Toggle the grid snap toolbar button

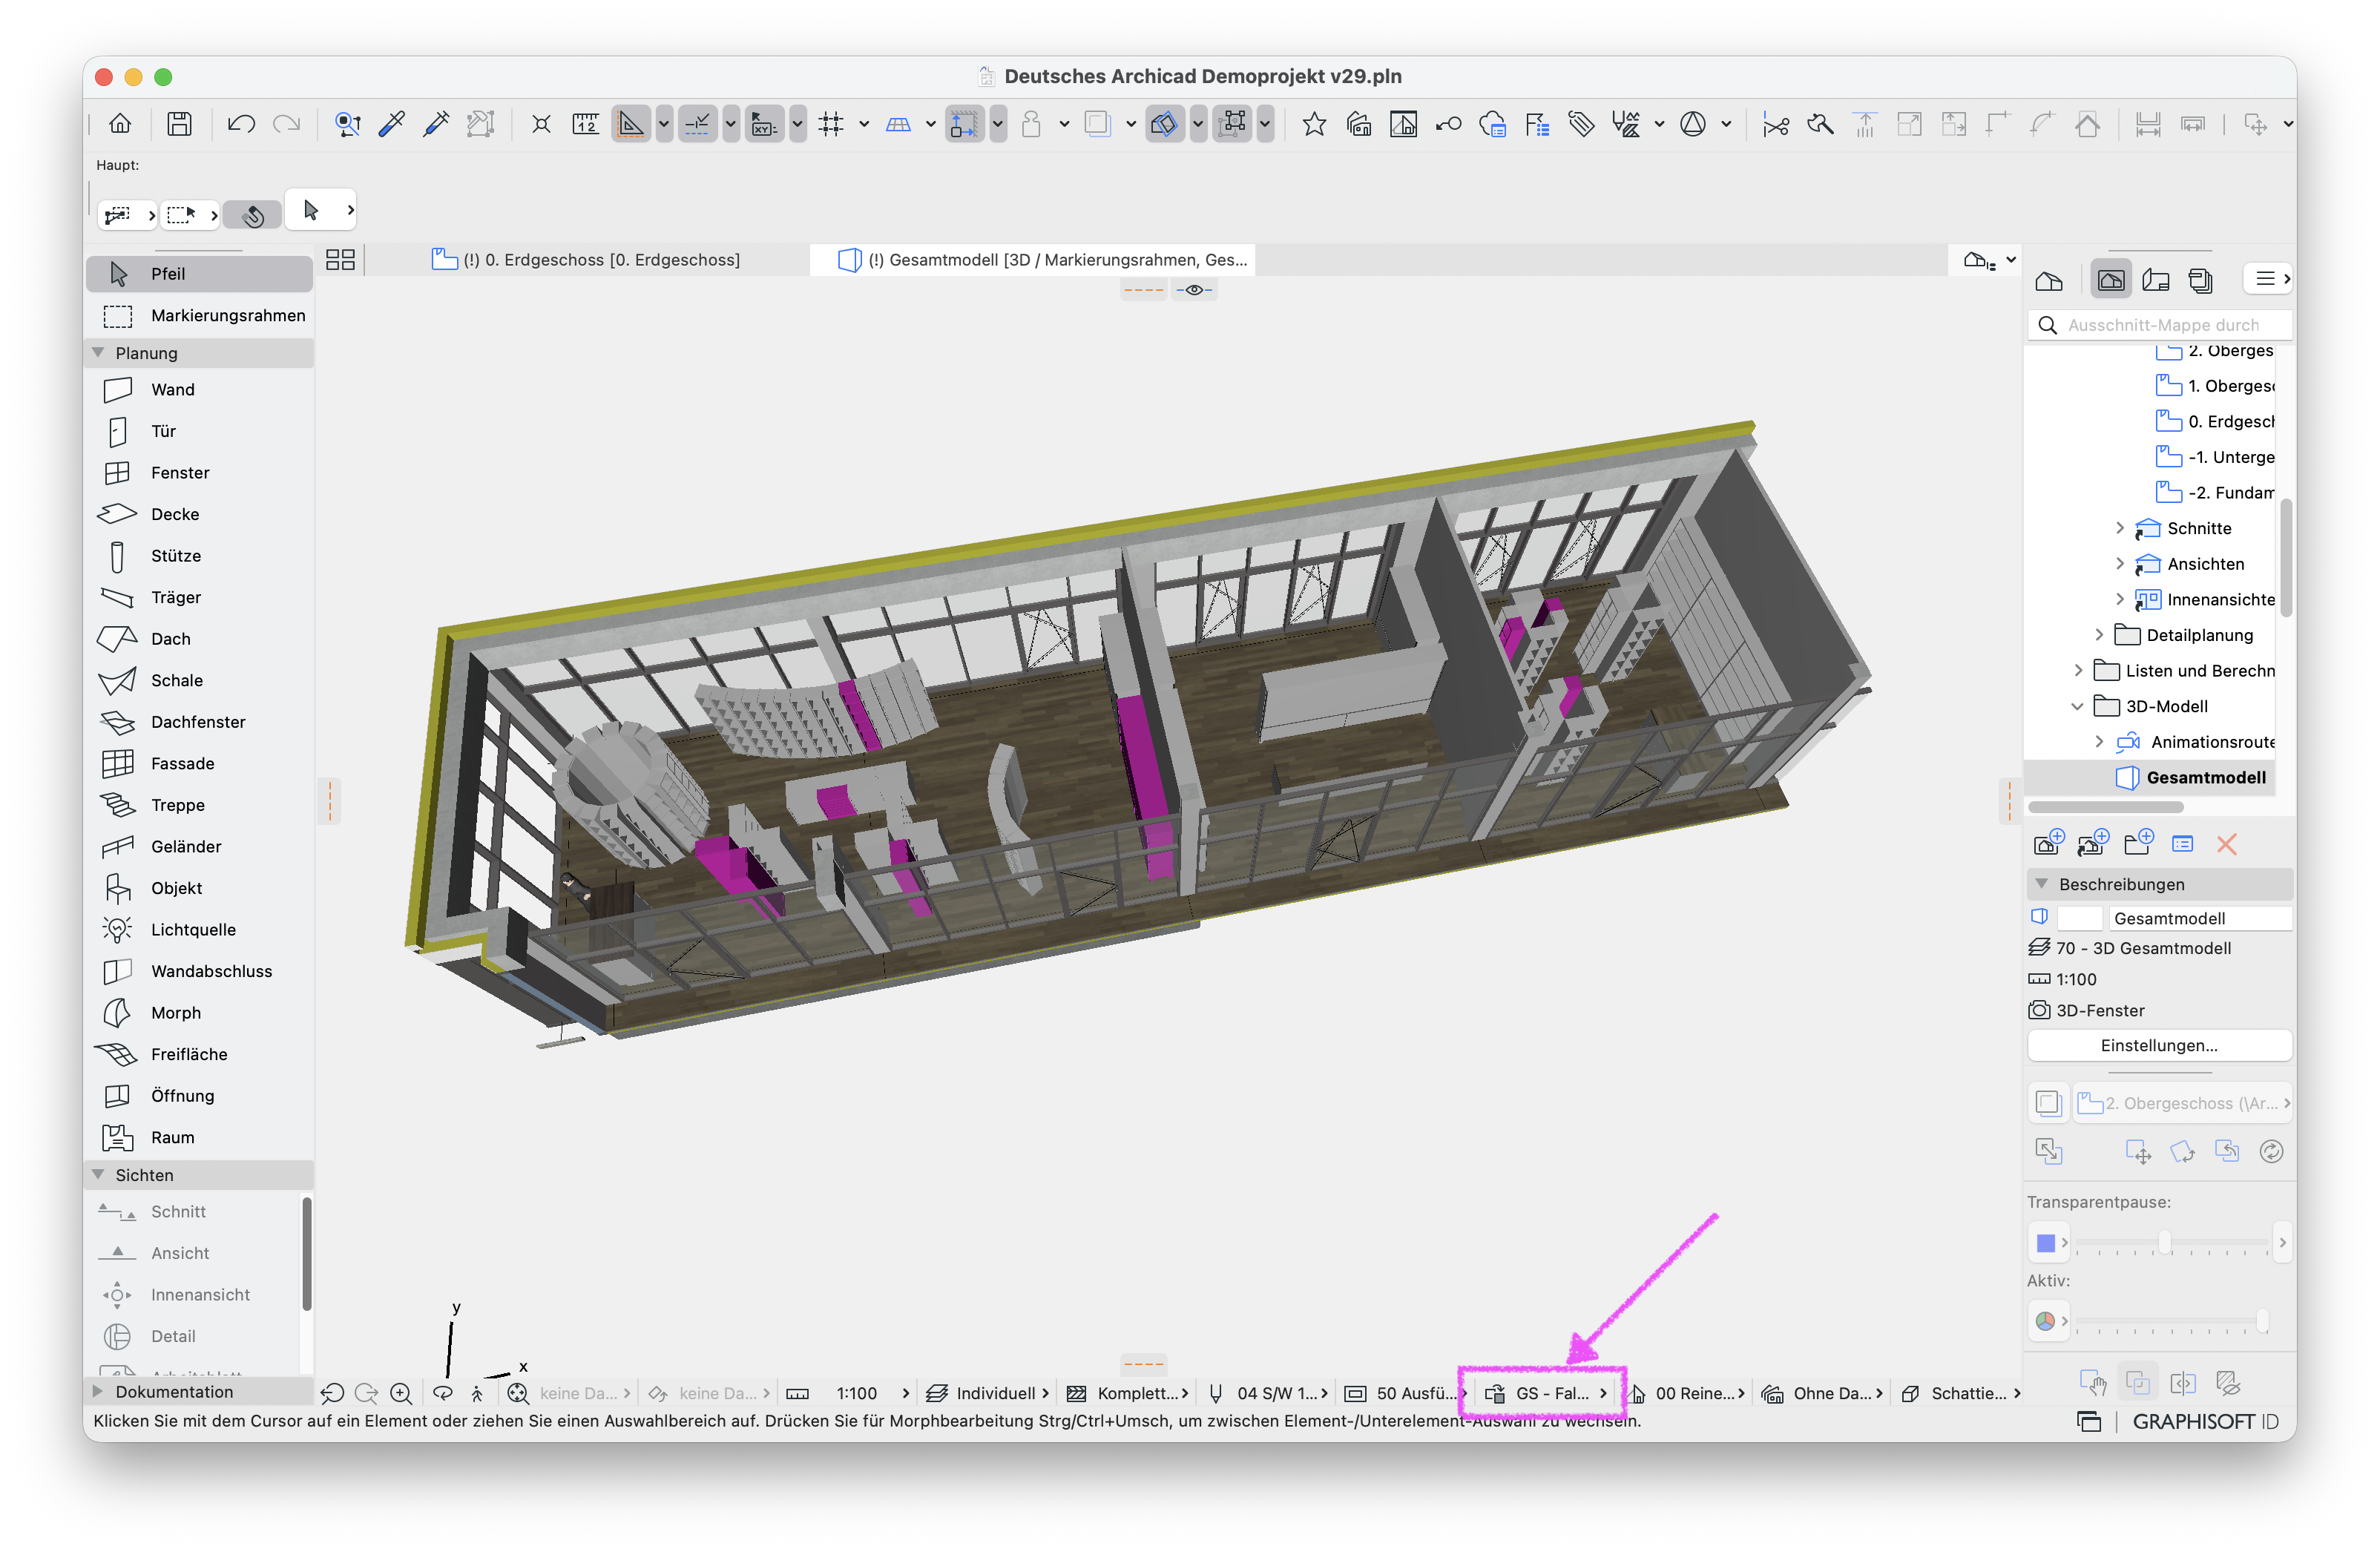pos(831,124)
